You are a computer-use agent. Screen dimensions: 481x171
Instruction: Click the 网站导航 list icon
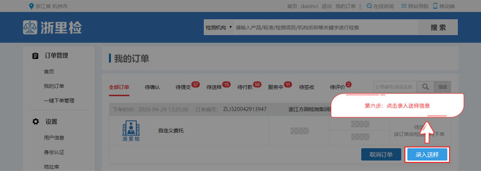pyautogui.click(x=404, y=6)
